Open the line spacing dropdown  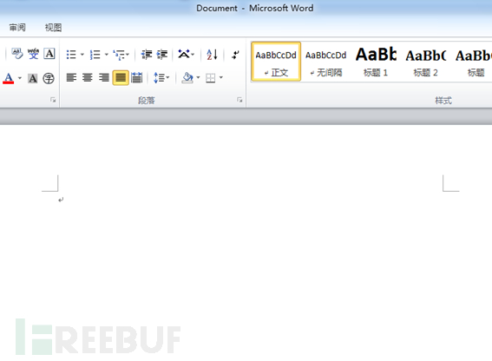(x=161, y=77)
